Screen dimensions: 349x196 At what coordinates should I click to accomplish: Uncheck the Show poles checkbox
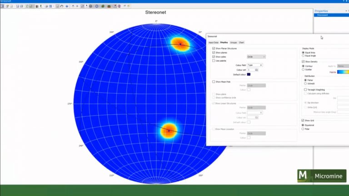[x=214, y=57]
